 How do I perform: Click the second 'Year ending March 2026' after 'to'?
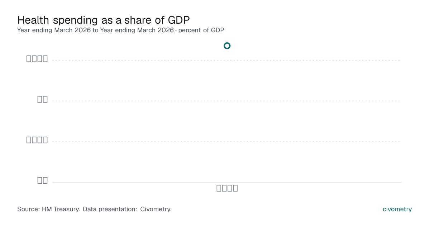(x=137, y=30)
